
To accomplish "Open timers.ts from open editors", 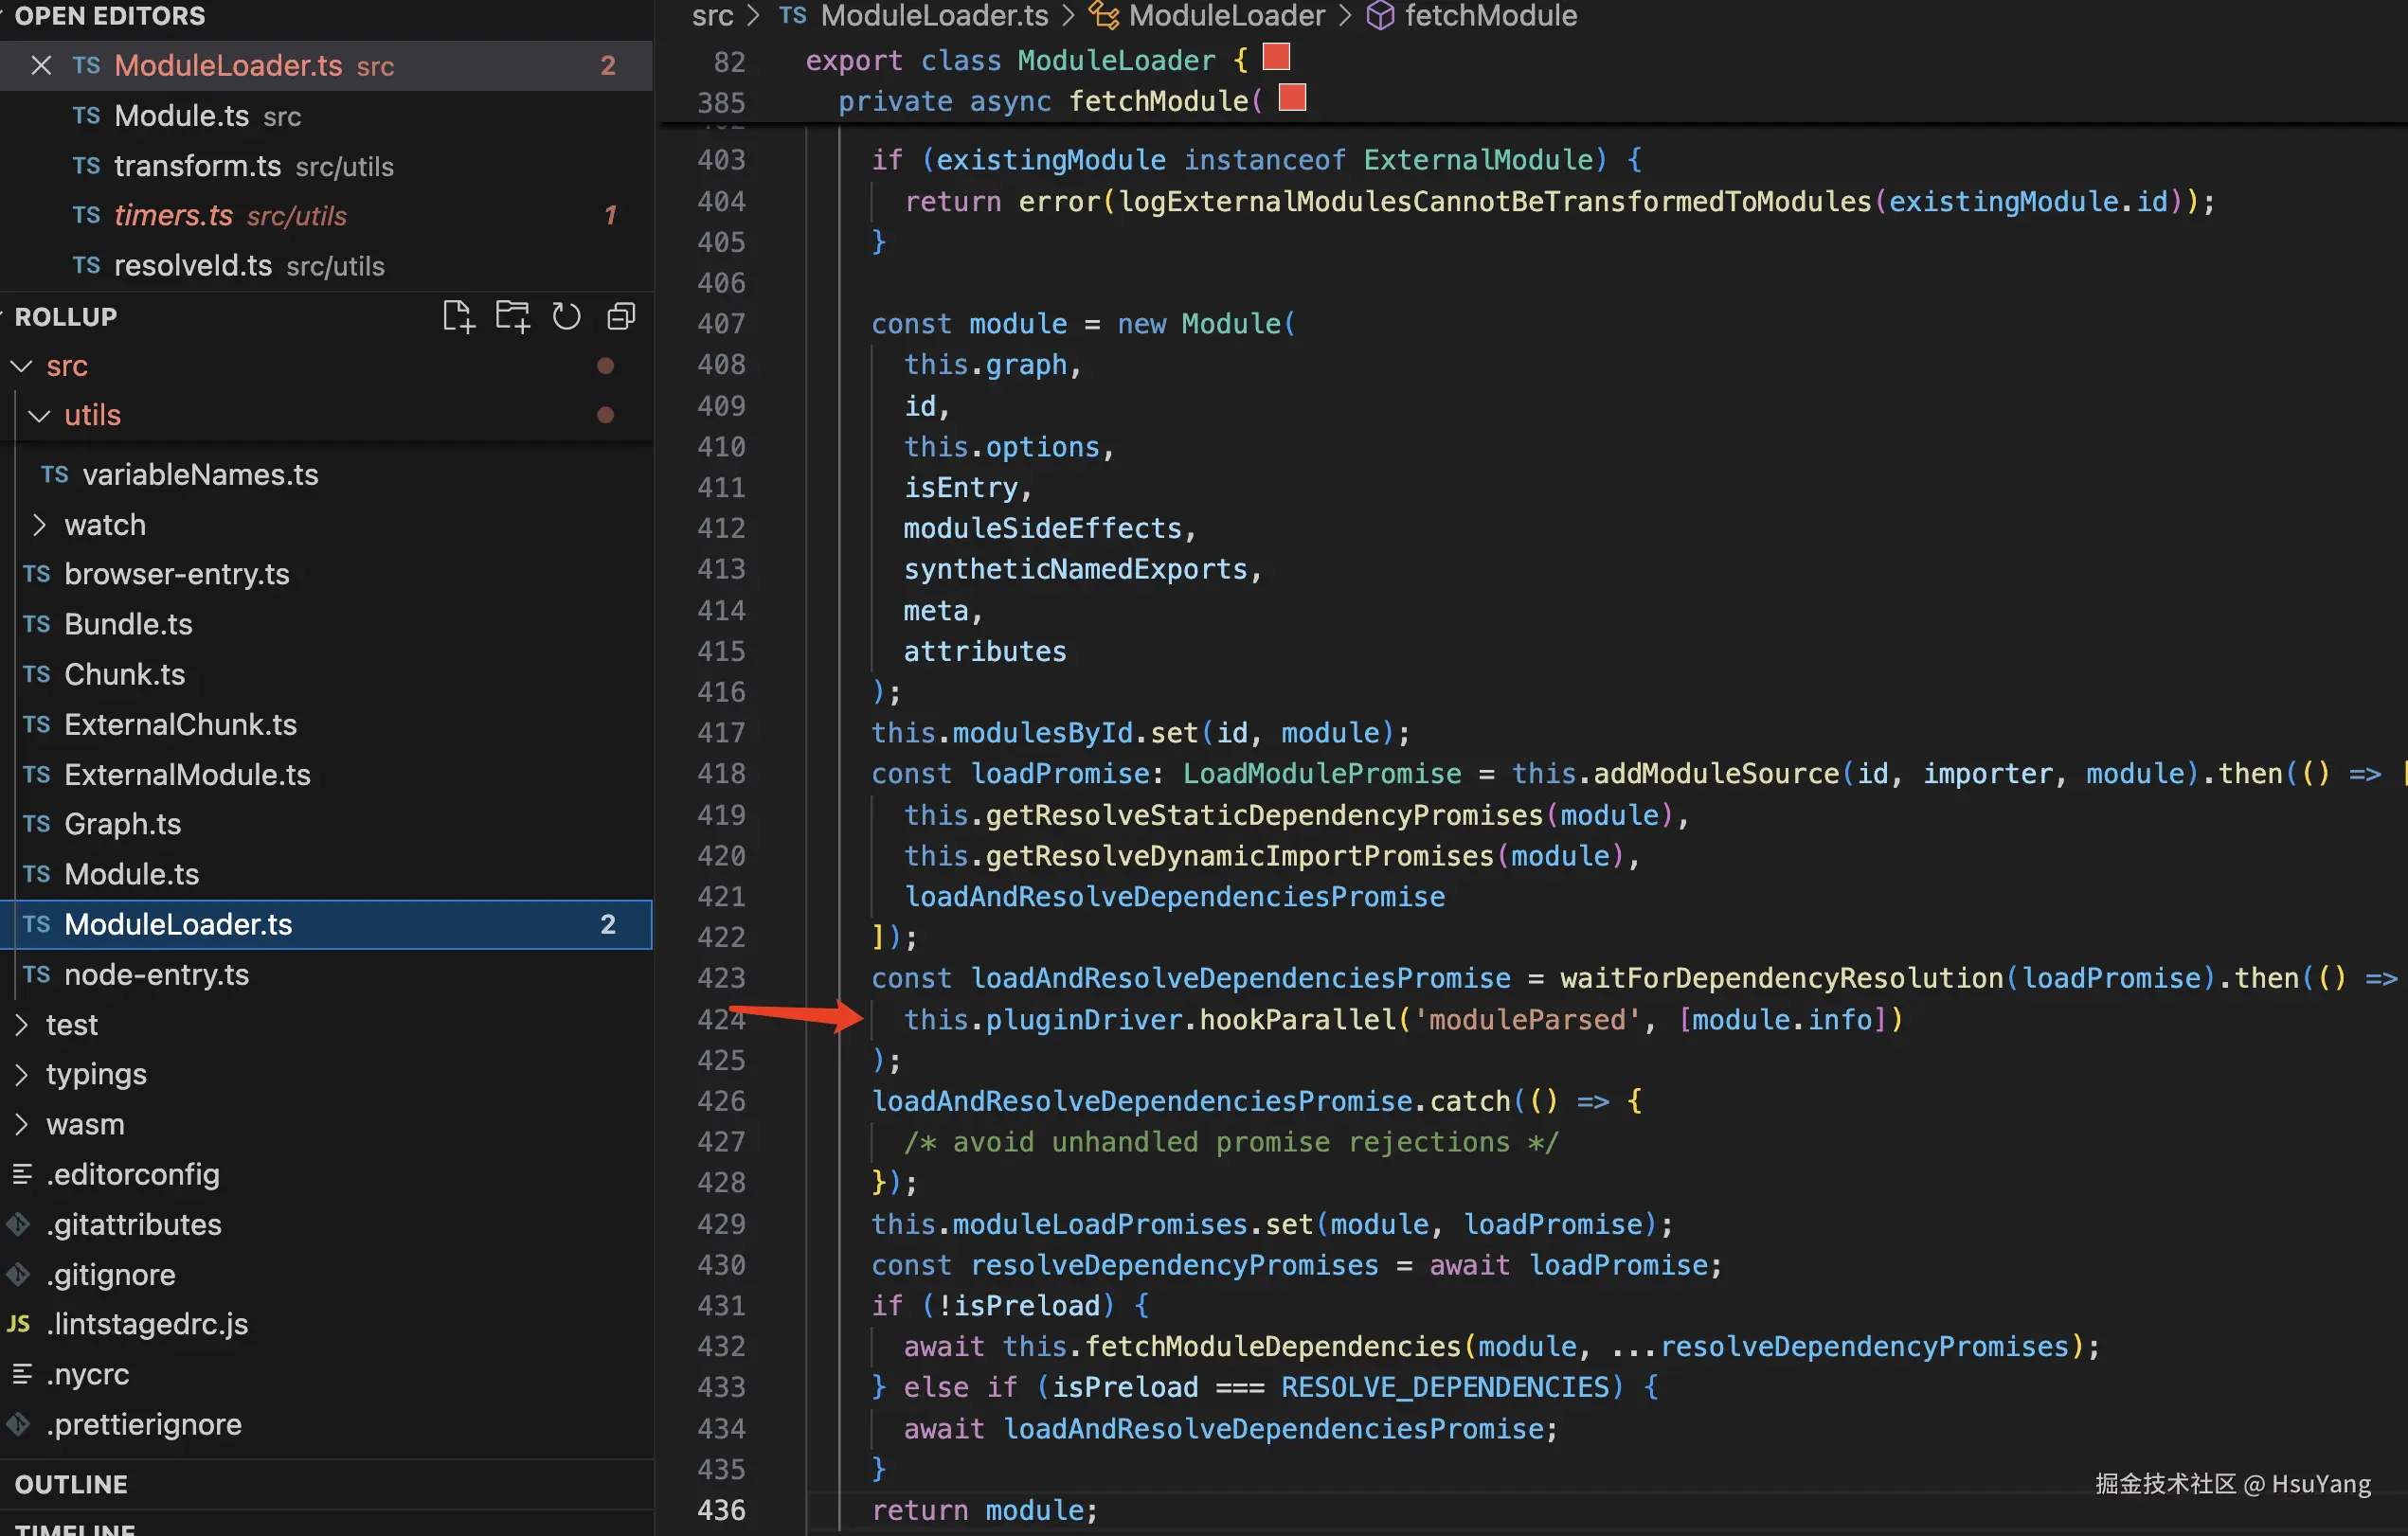I will (x=173, y=215).
